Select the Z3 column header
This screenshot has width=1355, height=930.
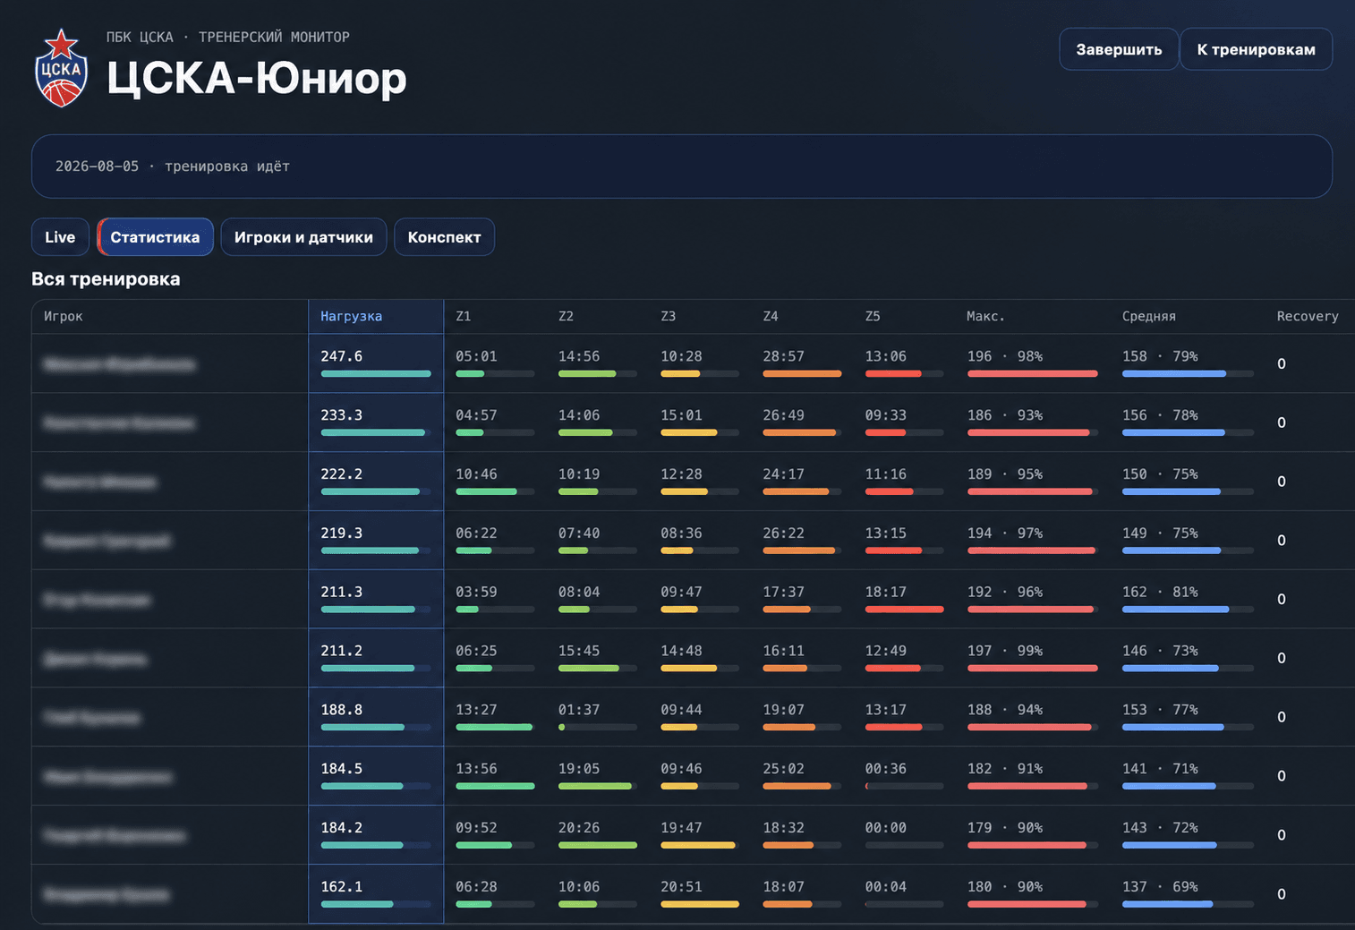click(x=669, y=316)
